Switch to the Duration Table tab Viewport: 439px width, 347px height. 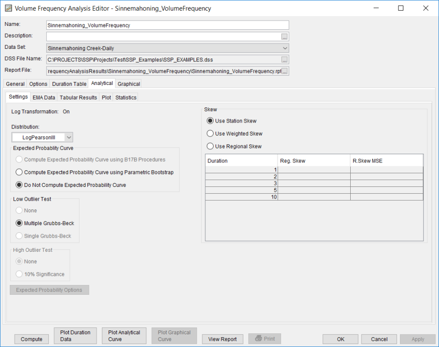click(x=69, y=84)
